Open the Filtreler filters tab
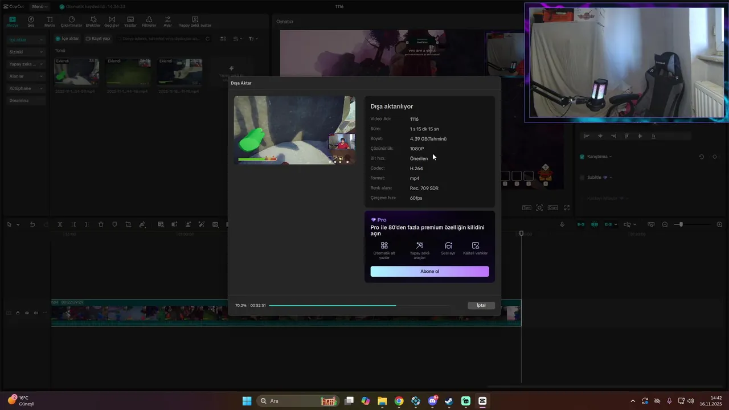729x410 pixels. [149, 22]
